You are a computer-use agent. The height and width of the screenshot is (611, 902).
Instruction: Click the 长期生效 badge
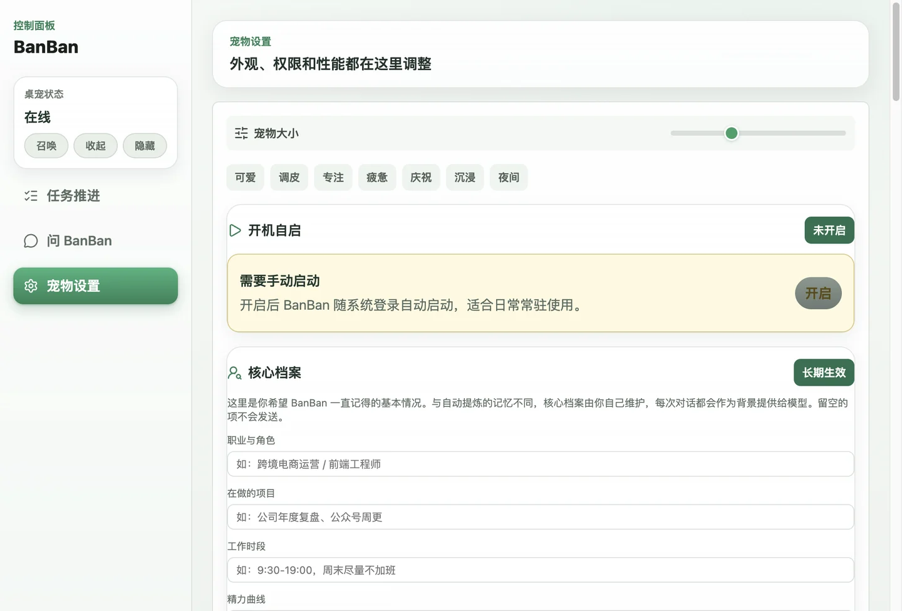824,372
